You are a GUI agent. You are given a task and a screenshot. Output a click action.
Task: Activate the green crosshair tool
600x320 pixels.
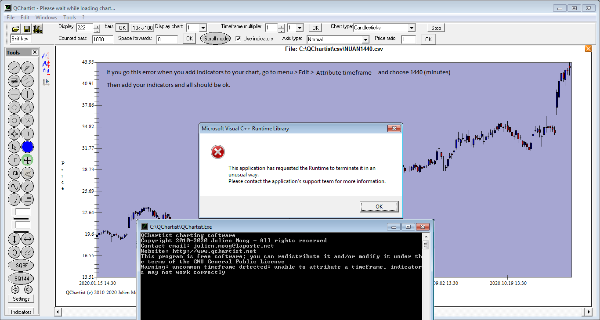coord(28,160)
